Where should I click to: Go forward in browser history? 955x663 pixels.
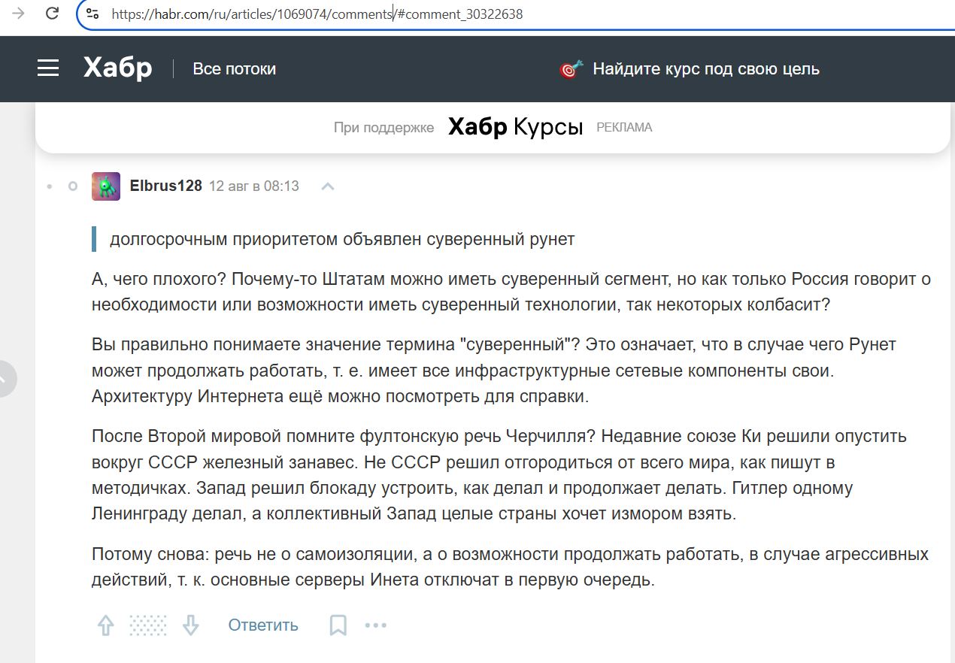point(19,14)
